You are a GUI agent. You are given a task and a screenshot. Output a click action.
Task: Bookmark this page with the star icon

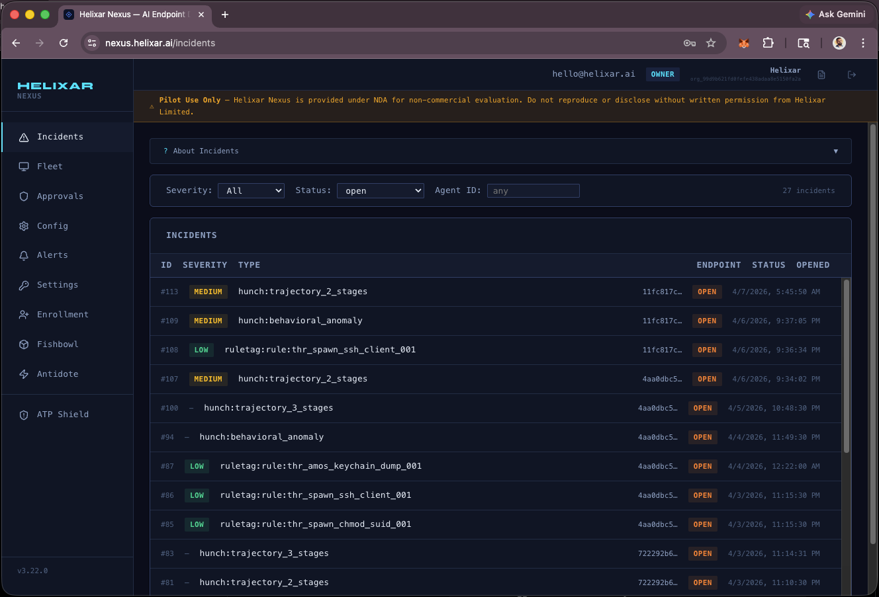click(711, 43)
